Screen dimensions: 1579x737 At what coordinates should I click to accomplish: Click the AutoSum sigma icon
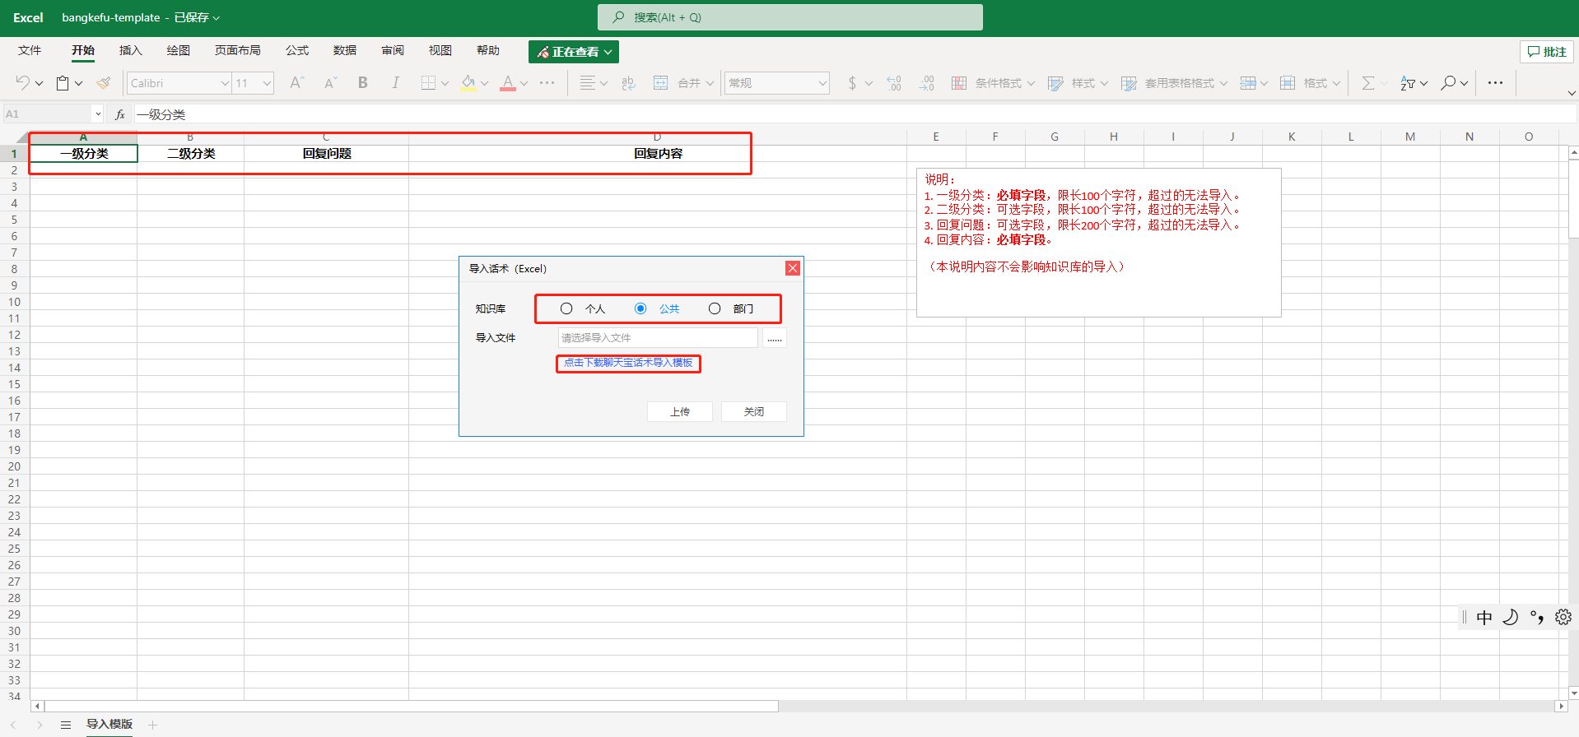point(1367,82)
